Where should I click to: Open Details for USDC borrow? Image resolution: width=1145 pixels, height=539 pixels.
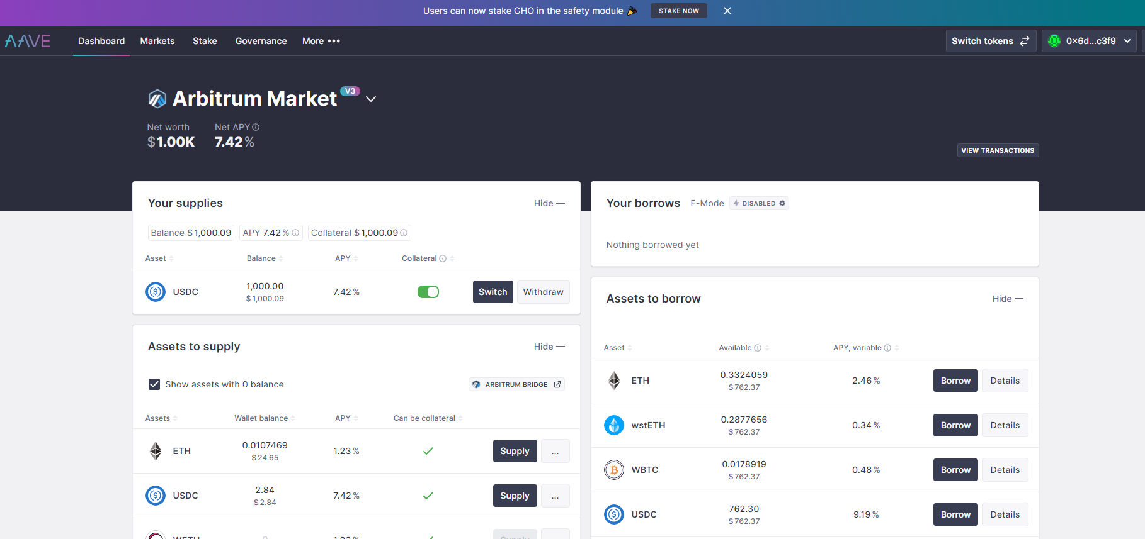tap(1005, 514)
